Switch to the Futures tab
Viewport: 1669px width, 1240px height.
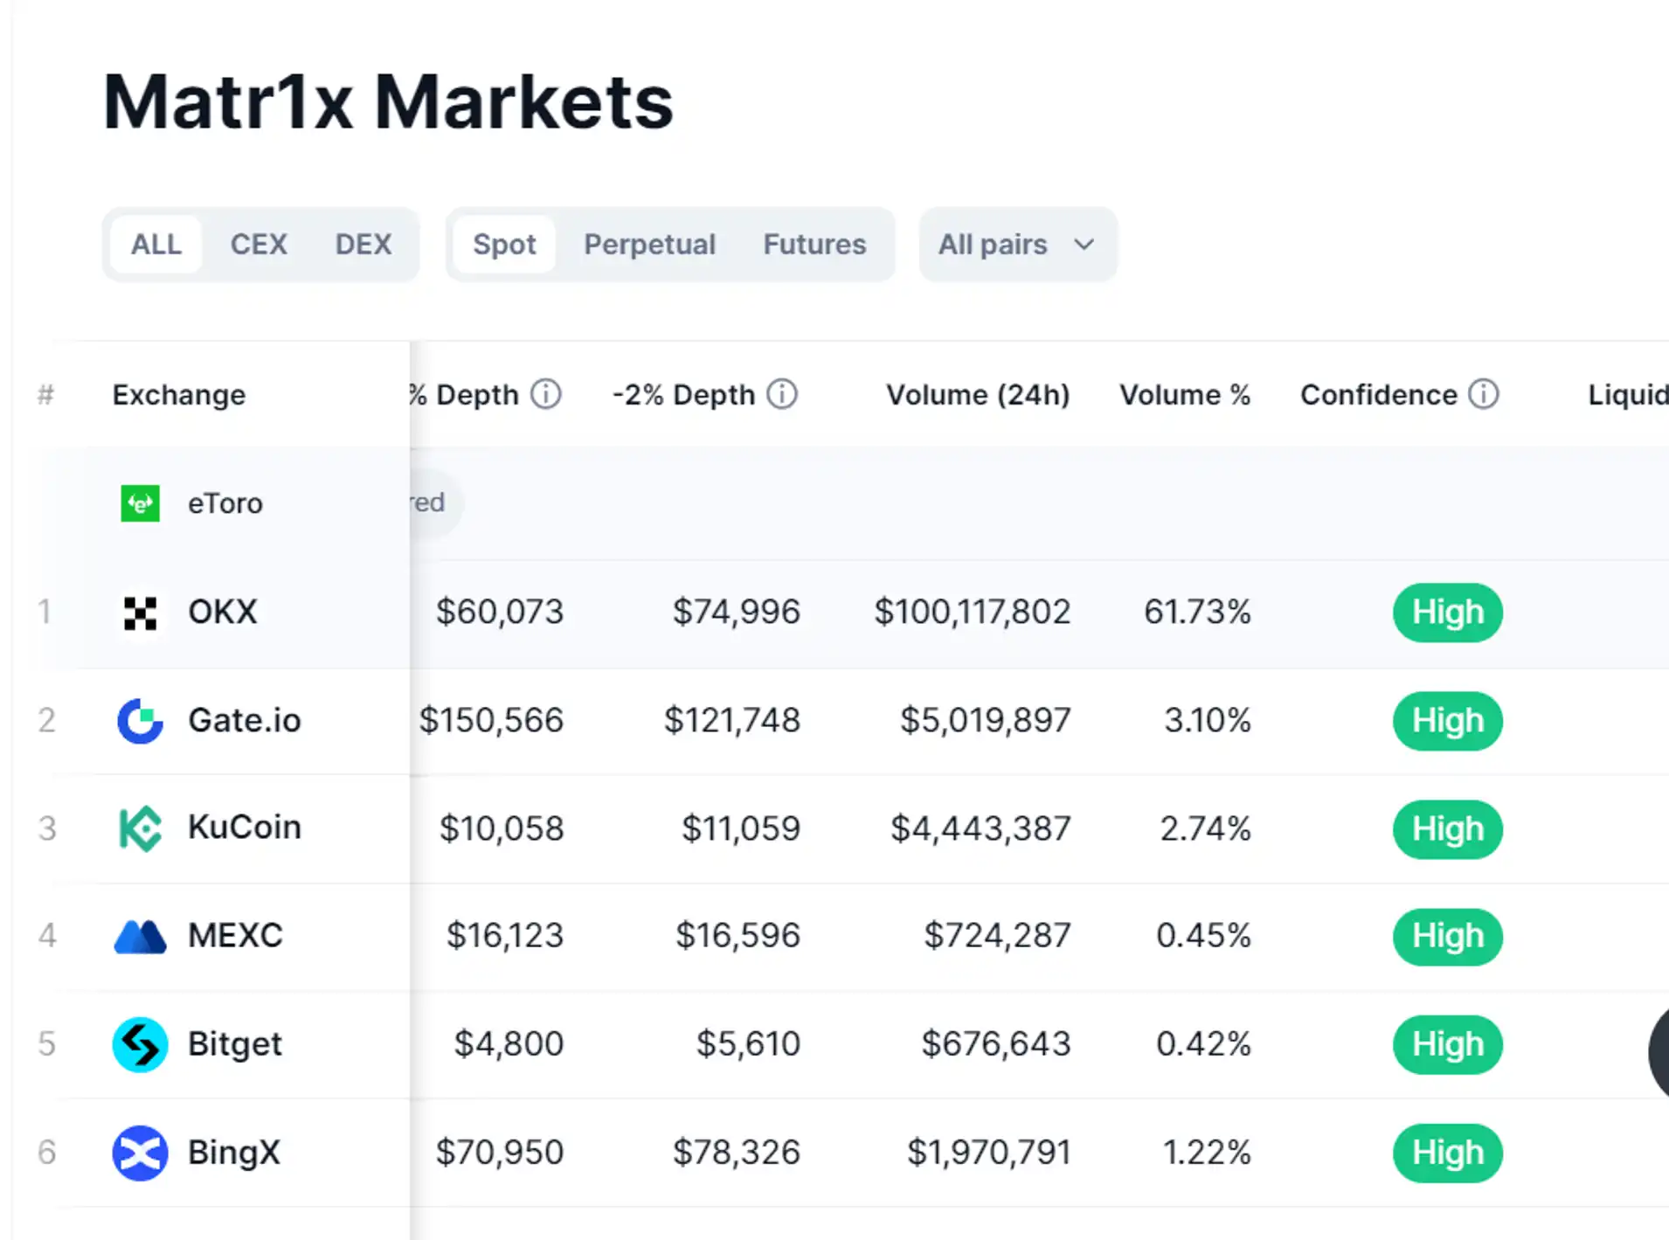tap(814, 245)
